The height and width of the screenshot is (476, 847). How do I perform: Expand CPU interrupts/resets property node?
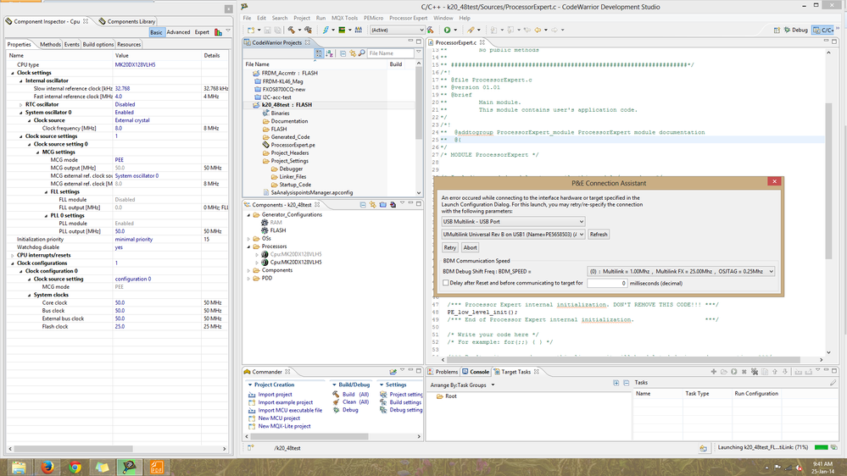(13, 255)
